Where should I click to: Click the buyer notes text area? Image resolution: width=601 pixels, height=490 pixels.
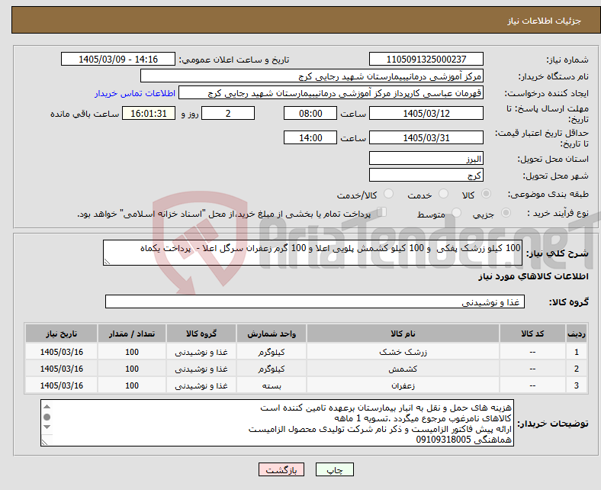click(277, 423)
